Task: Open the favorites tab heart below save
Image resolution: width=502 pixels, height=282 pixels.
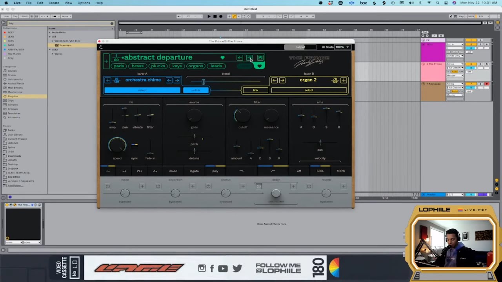Action: pyautogui.click(x=259, y=66)
